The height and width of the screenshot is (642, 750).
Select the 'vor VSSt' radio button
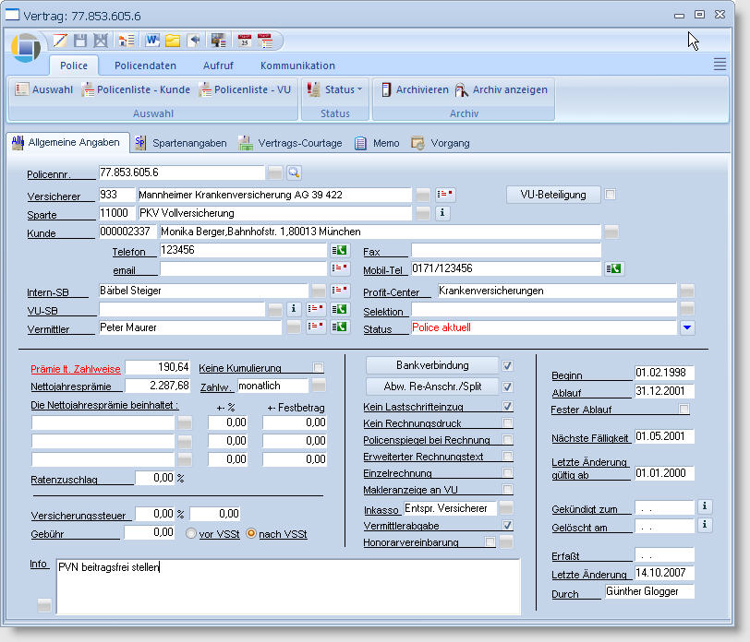[192, 533]
